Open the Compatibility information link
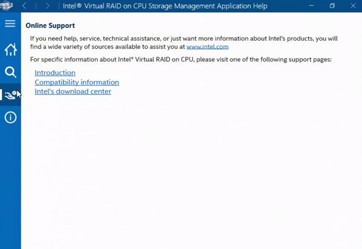The image size is (362, 249). tap(77, 82)
